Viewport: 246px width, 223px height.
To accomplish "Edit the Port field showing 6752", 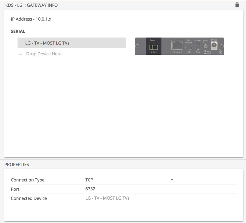I will click(90, 189).
